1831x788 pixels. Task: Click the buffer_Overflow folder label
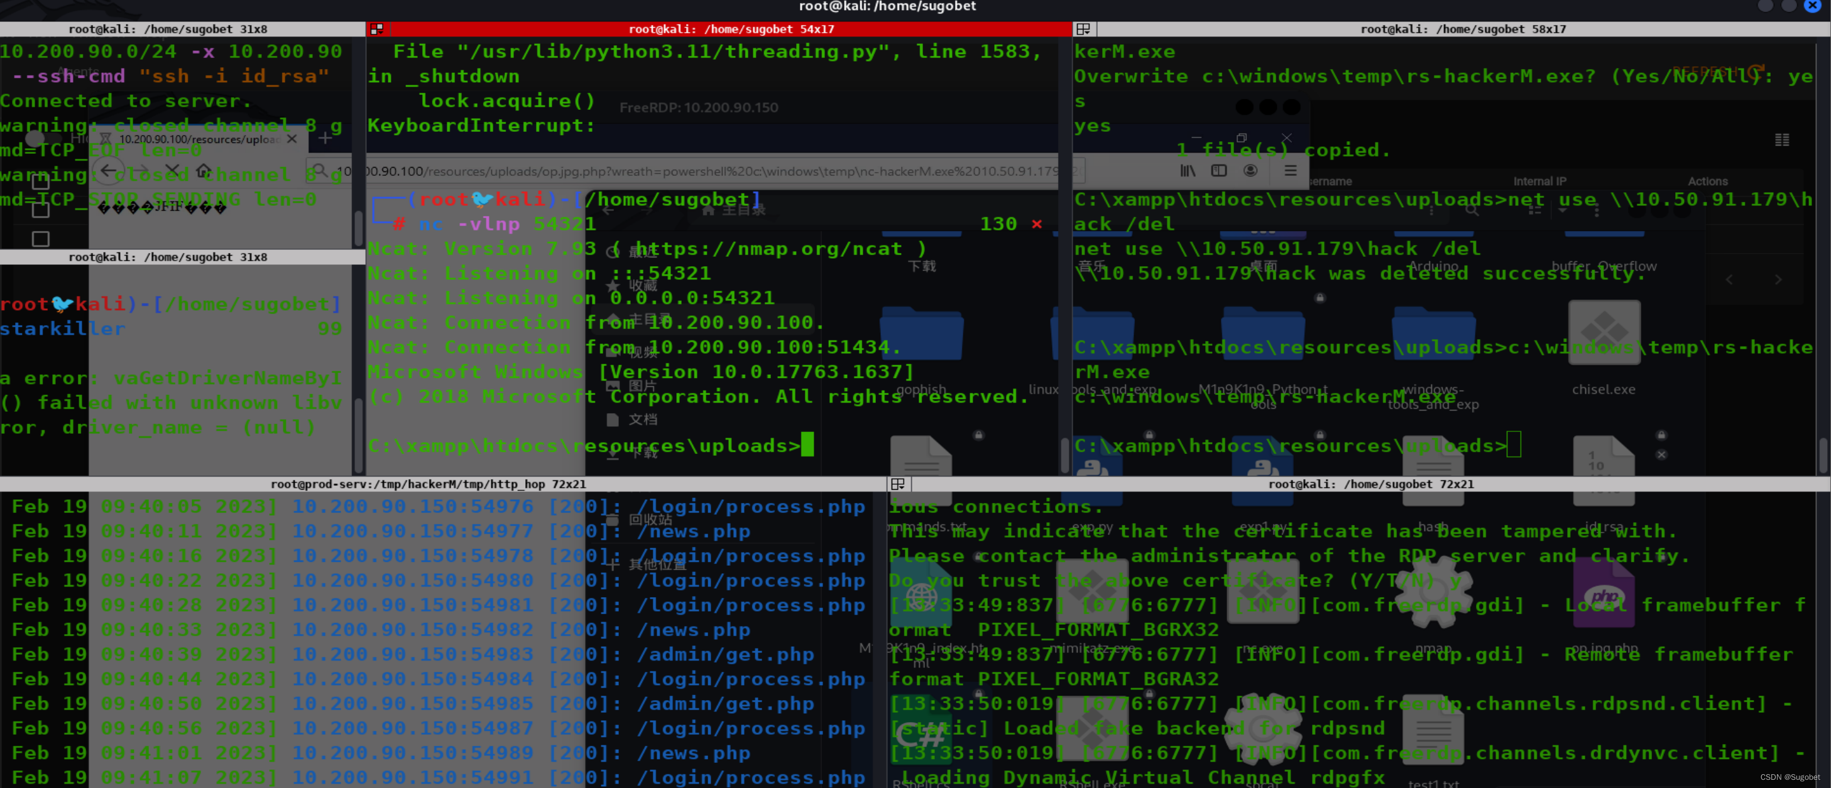1604,266
